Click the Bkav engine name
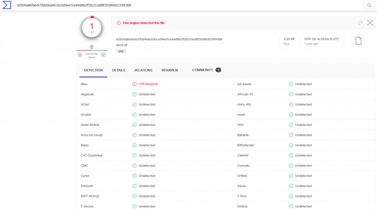This screenshot has width=377, height=210. (84, 84)
